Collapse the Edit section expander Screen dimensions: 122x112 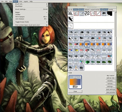pos(68,73)
